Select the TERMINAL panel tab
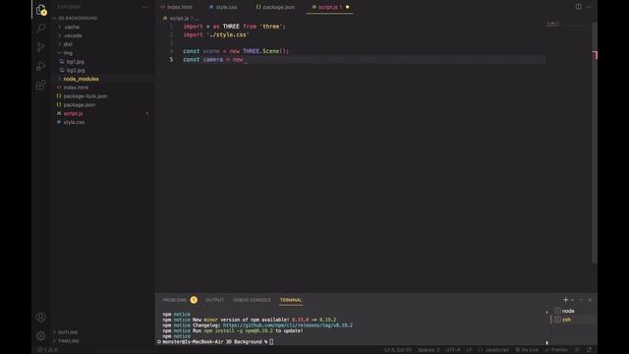 pos(291,300)
